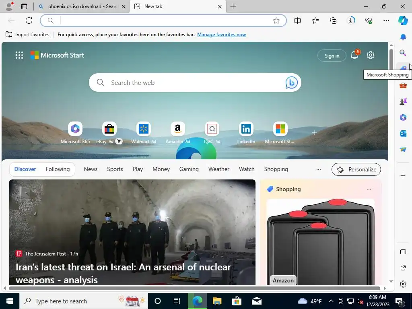This screenshot has width=412, height=309.
Task: Open the tab actions menu icon
Action: coord(24,6)
